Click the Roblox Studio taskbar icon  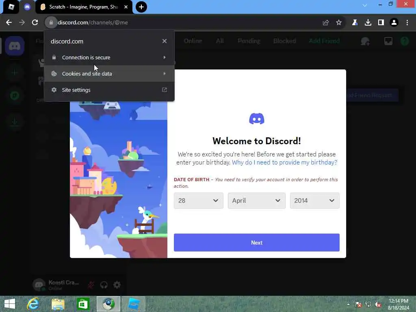click(x=133, y=304)
